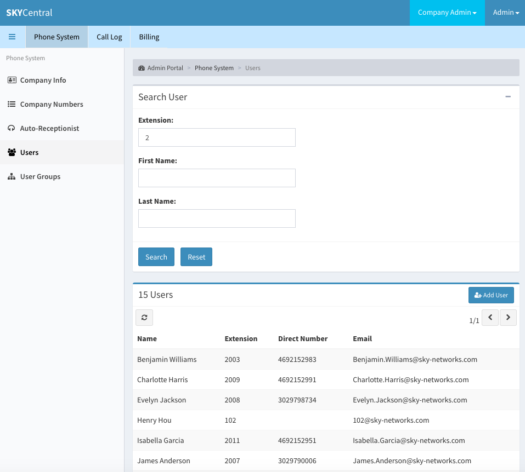
Task: Open Company Numbers in the sidebar
Action: pos(62,104)
